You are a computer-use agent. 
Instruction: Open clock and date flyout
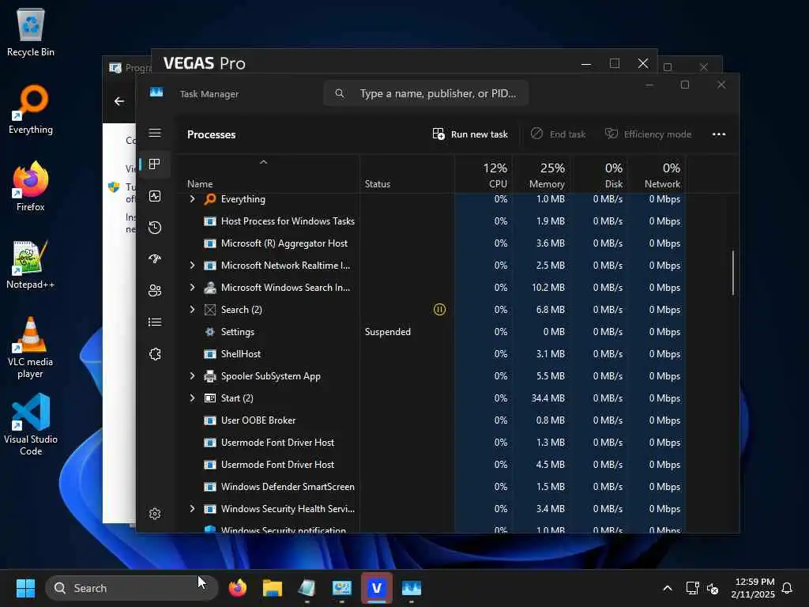click(753, 588)
